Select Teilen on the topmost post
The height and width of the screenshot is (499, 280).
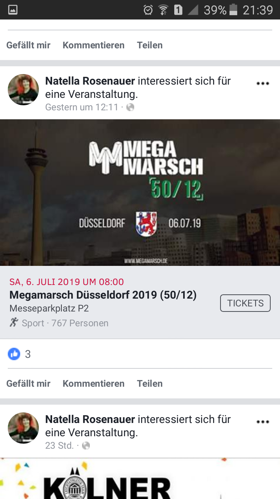point(150,45)
